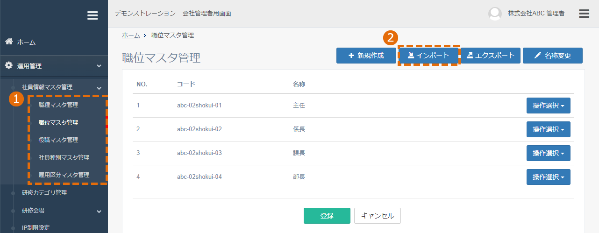
Task: Click the ホーム breadcrumb link
Action: (x=131, y=35)
